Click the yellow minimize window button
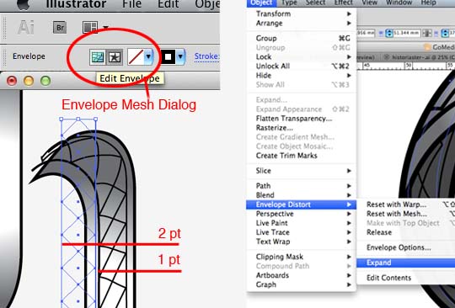 [x=29, y=81]
